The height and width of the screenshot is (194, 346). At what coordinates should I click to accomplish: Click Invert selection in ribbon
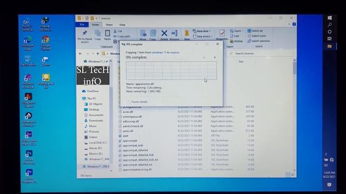tap(258, 41)
